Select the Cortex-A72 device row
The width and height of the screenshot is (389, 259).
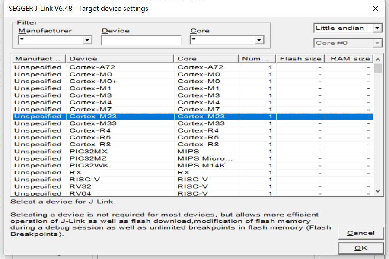click(x=92, y=67)
